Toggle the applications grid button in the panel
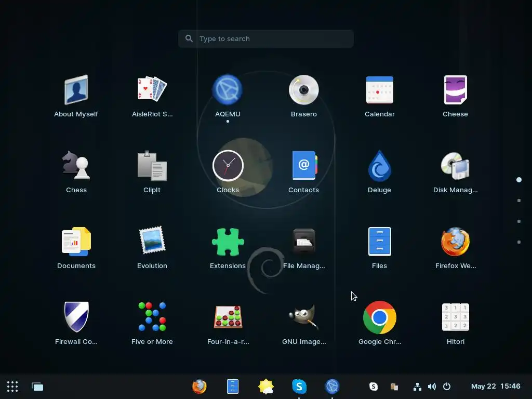The height and width of the screenshot is (399, 532). coord(12,387)
